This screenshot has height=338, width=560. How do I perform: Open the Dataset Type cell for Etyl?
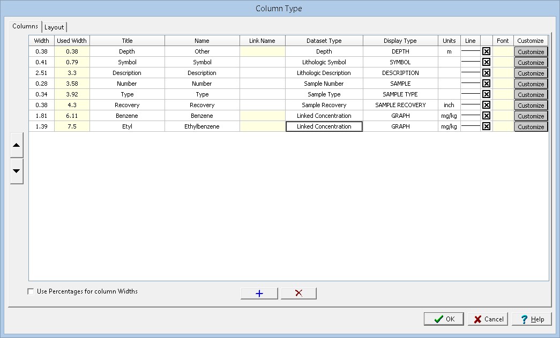(324, 126)
